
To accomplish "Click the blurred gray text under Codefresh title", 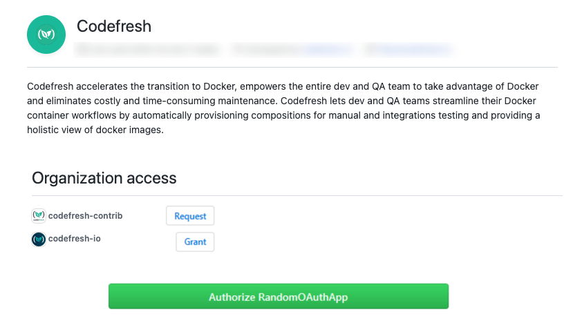I will click(147, 49).
